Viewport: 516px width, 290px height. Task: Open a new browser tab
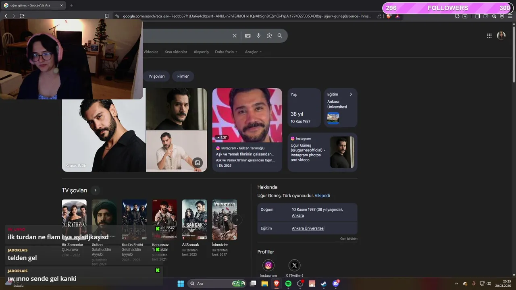coord(71,5)
